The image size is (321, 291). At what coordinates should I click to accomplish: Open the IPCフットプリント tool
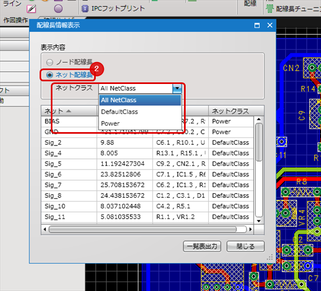click(113, 9)
